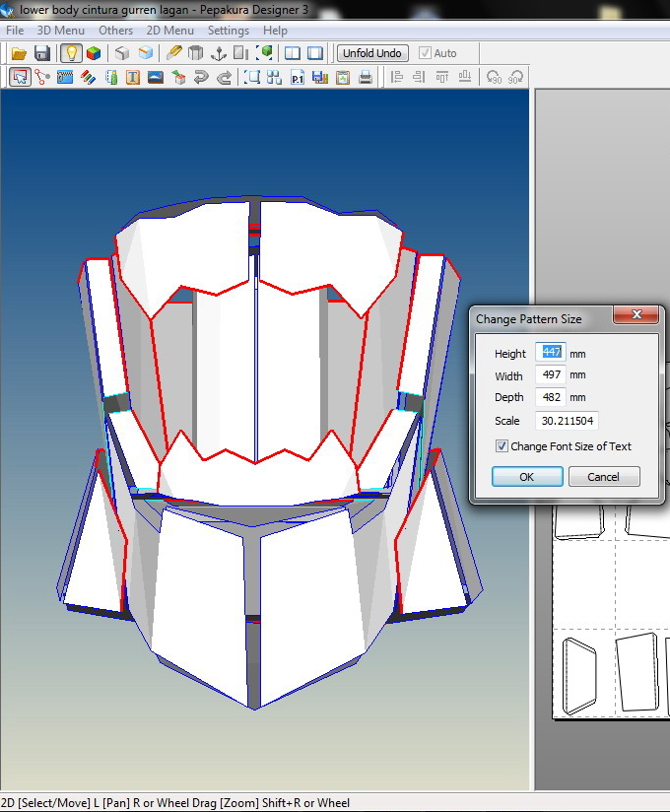Toggle the Auto checkbox
The height and width of the screenshot is (812, 670).
pyautogui.click(x=425, y=53)
